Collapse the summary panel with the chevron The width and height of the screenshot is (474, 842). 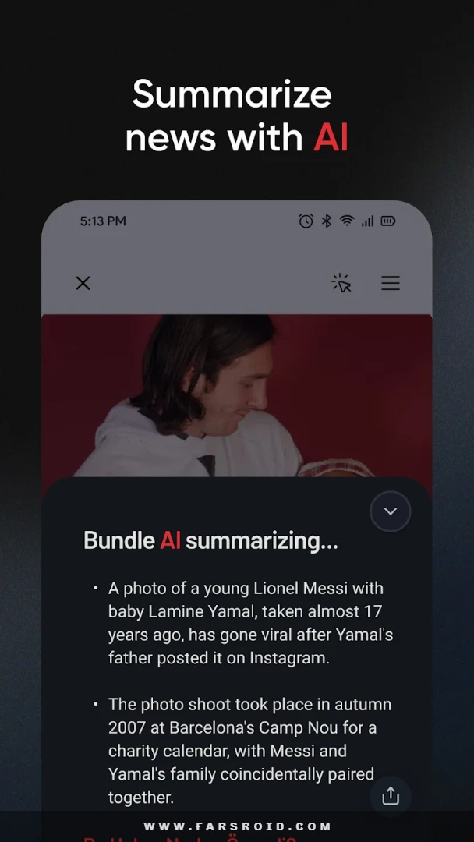pyautogui.click(x=391, y=511)
